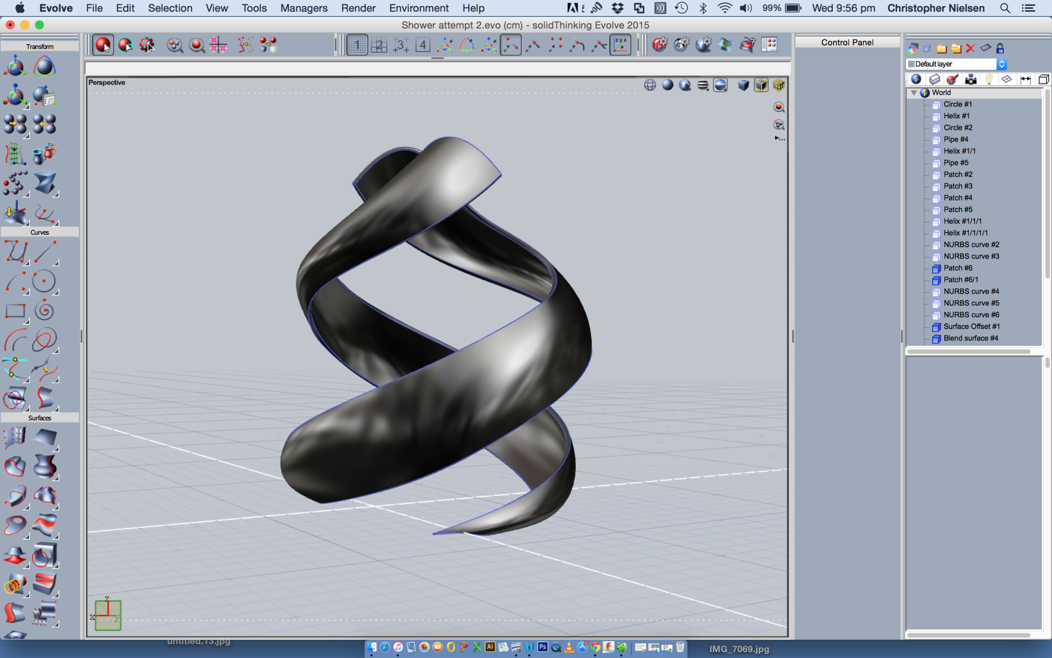Open the Environment menu

(x=418, y=8)
